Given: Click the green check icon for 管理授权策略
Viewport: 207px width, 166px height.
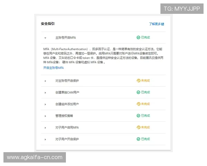Looking at the screenshot, I should click(138, 116).
